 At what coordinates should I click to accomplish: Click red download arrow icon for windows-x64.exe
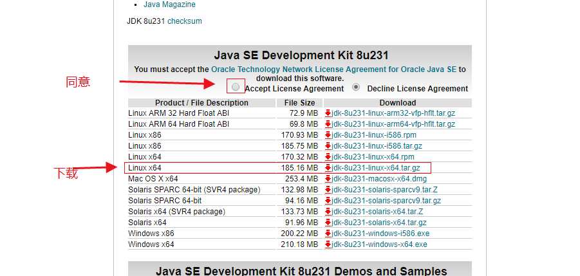click(328, 244)
